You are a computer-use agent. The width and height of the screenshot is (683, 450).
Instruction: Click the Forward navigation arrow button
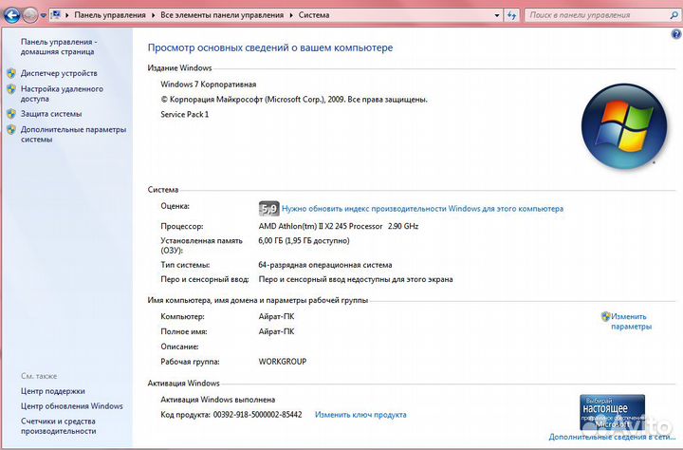pyautogui.click(x=30, y=15)
